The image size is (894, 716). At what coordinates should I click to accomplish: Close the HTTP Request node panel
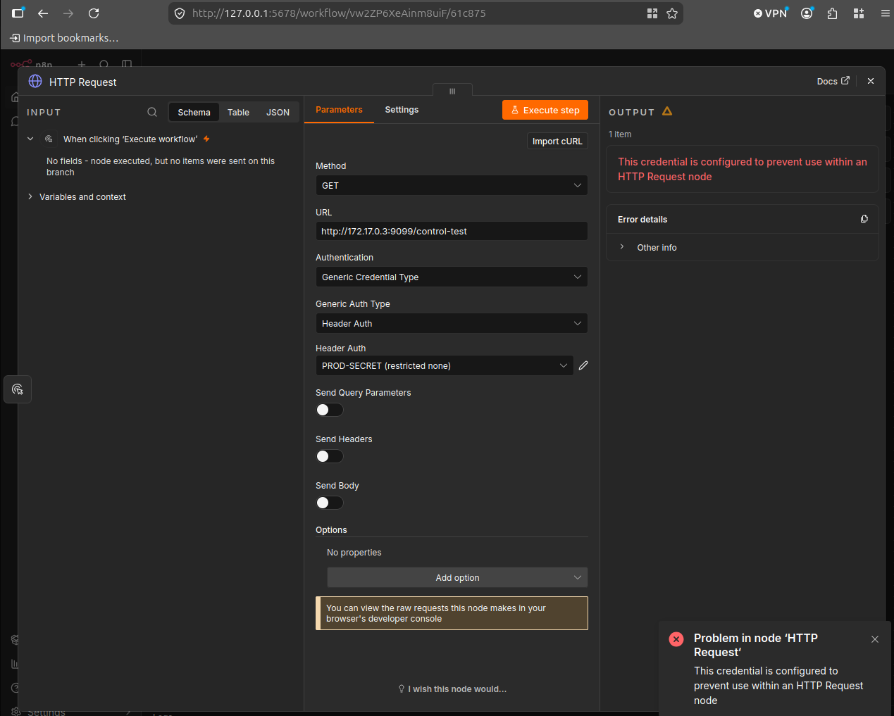coord(871,82)
